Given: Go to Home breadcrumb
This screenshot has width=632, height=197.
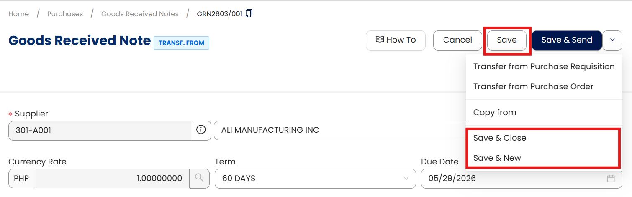Looking at the screenshot, I should pyautogui.click(x=19, y=14).
